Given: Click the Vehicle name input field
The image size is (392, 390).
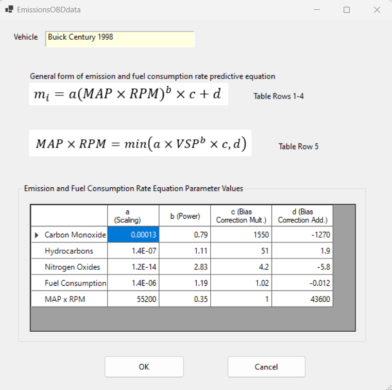Looking at the screenshot, I should pyautogui.click(x=120, y=39).
